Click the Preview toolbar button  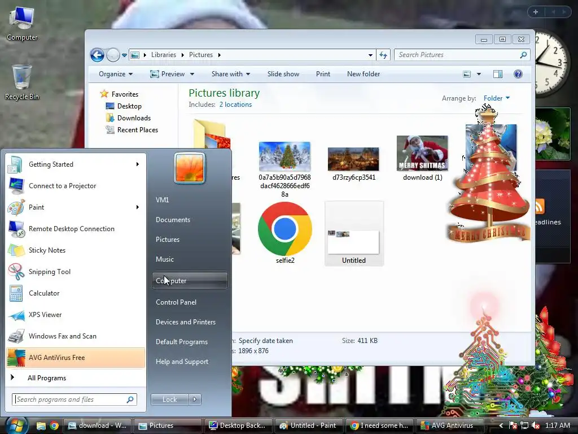click(x=167, y=74)
